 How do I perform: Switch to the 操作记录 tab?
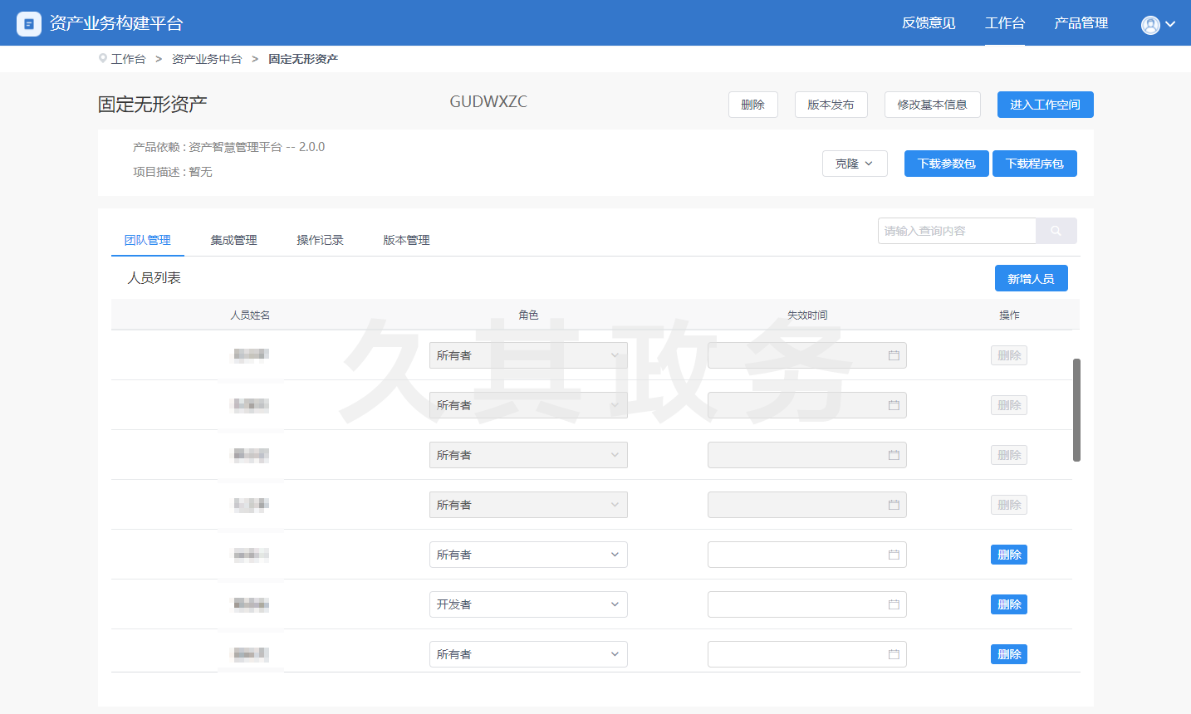point(320,240)
